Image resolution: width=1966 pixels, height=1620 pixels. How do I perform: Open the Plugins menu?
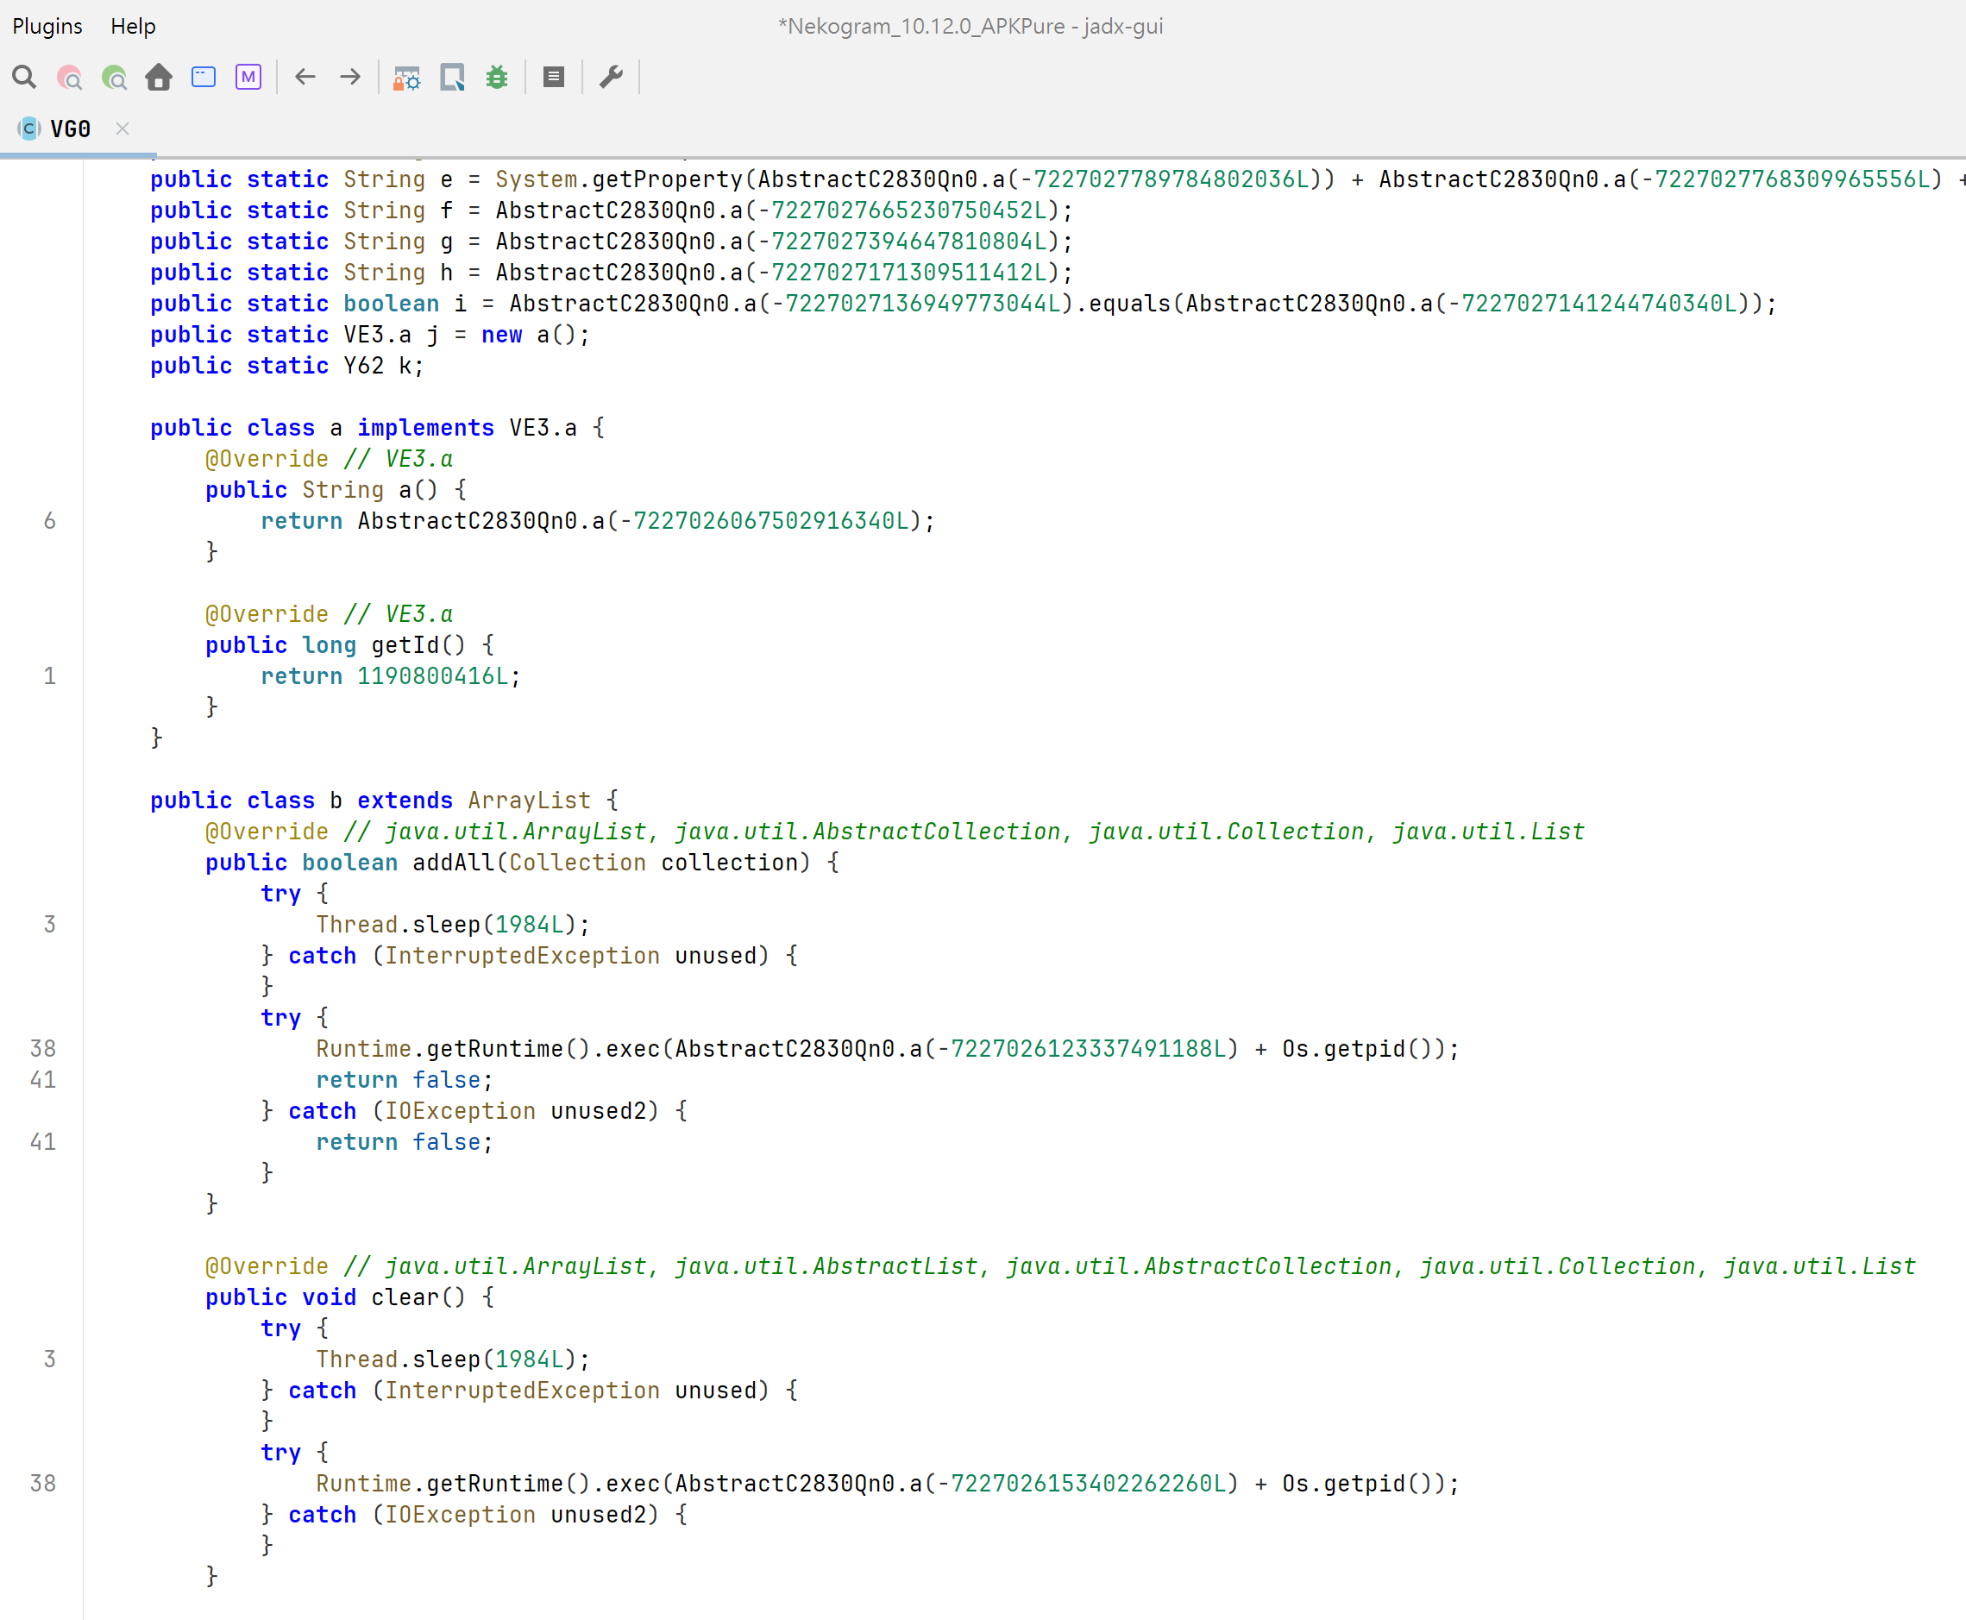pos(47,26)
